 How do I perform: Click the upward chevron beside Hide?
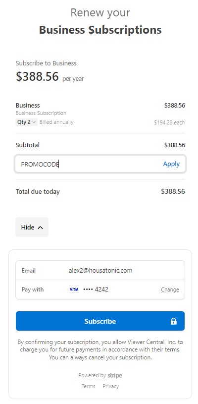(x=40, y=227)
